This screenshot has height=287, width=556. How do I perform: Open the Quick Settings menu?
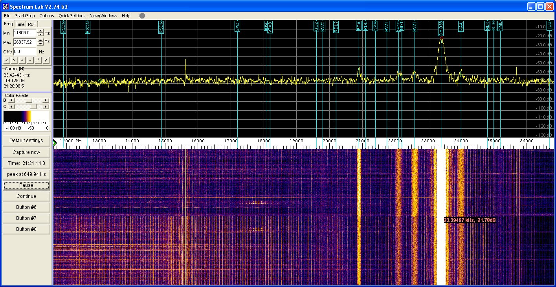coord(72,16)
